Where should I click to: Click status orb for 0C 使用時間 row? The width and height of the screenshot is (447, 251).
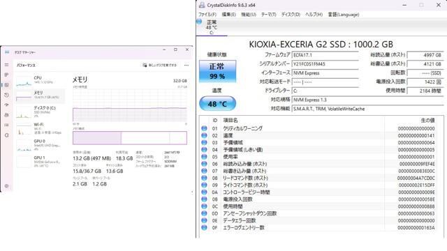click(204, 206)
